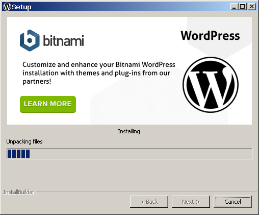Click the WordPress icon in title bar
The width and height of the screenshot is (259, 215).
pyautogui.click(x=7, y=7)
